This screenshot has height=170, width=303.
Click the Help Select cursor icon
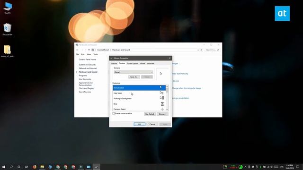tap(161, 93)
